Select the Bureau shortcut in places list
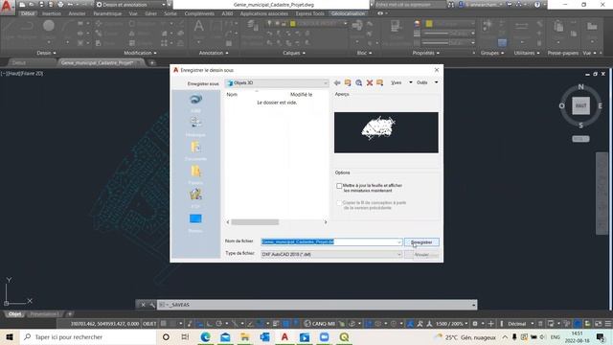This screenshot has height=345, width=613. coord(195,223)
